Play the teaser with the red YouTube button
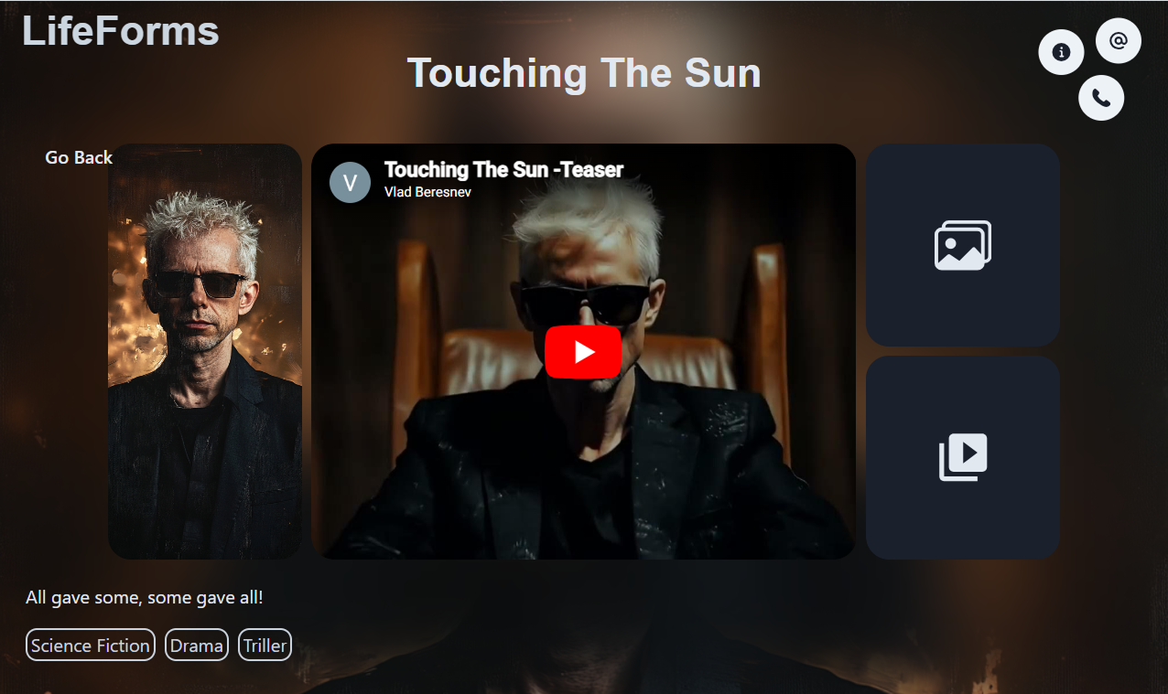This screenshot has height=694, width=1168. click(x=583, y=352)
